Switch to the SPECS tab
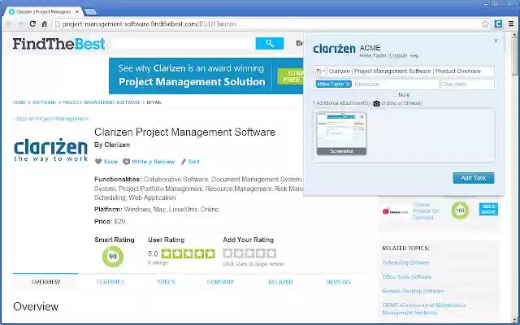Image resolution: width=520 pixels, height=325 pixels. [166, 282]
